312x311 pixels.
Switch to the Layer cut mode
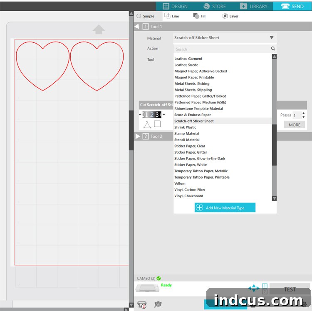tap(230, 16)
